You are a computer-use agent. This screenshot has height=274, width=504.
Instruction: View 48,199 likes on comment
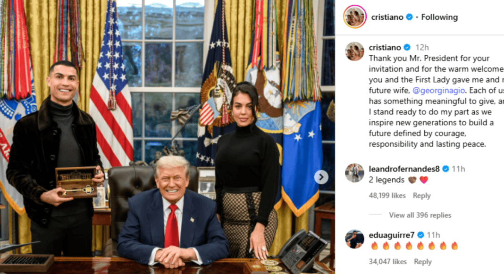pyautogui.click(x=387, y=196)
